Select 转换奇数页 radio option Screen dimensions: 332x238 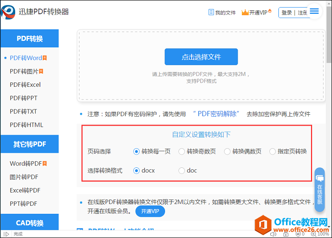tap(182, 152)
